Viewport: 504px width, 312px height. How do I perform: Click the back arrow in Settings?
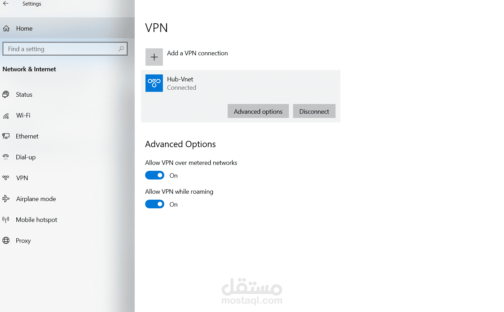pos(6,4)
